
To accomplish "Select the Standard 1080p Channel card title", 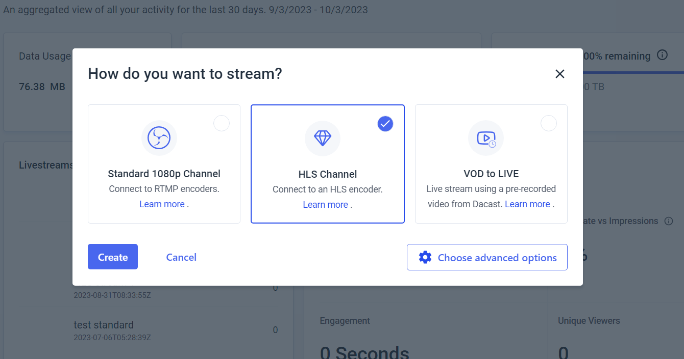I will [164, 174].
